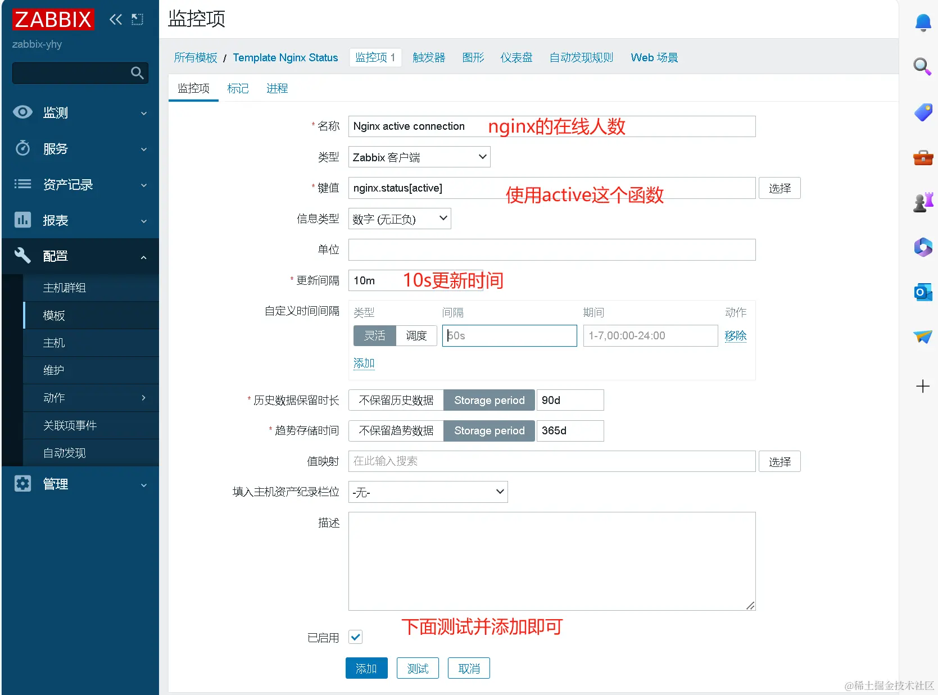
Task: Click the eye icon for 监测
Action: 22,112
